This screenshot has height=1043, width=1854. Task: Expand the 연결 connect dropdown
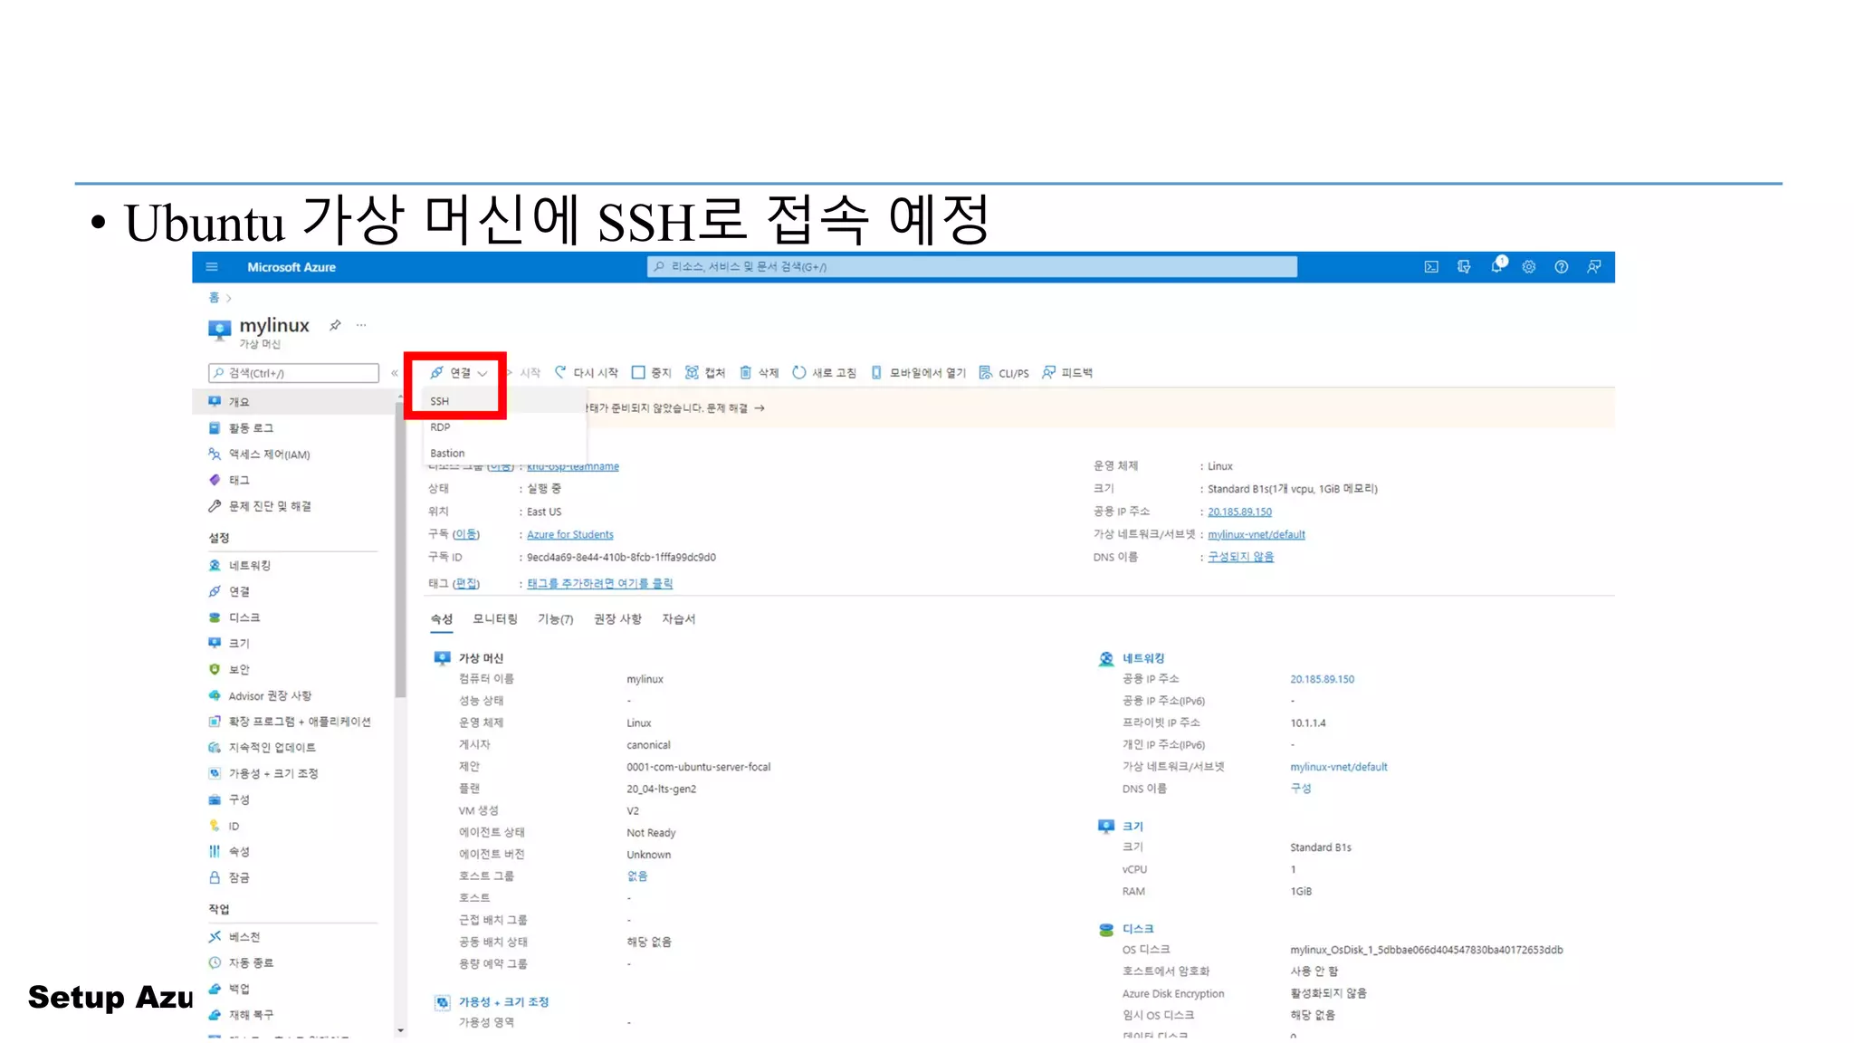pos(459,373)
